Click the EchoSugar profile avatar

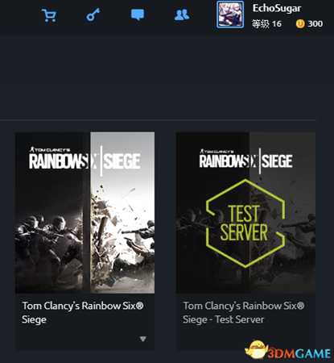point(230,15)
